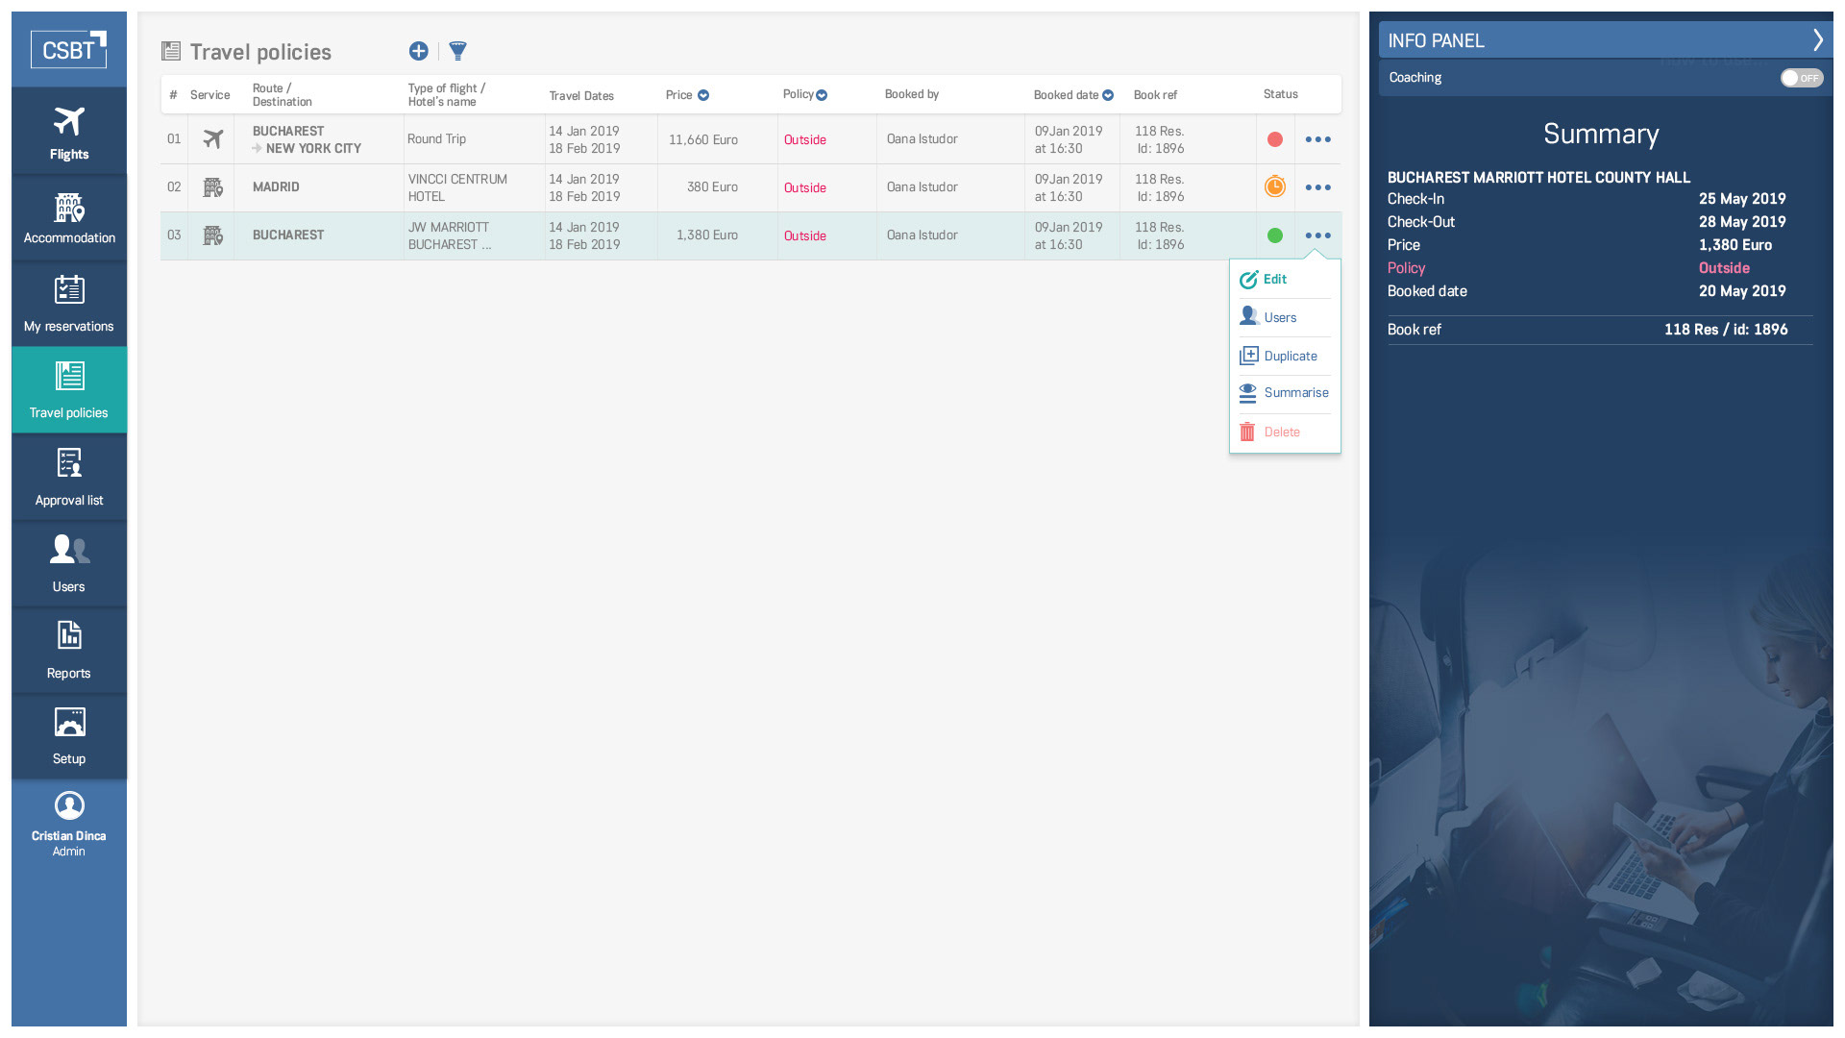Screen dimensions: 1845x1038
Task: Open Policy column sort dropdown
Action: click(822, 95)
